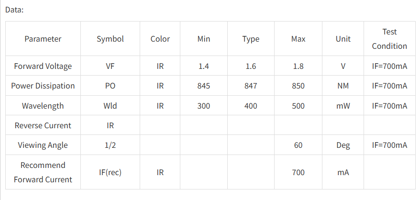Select the NM unit cell

click(343, 86)
